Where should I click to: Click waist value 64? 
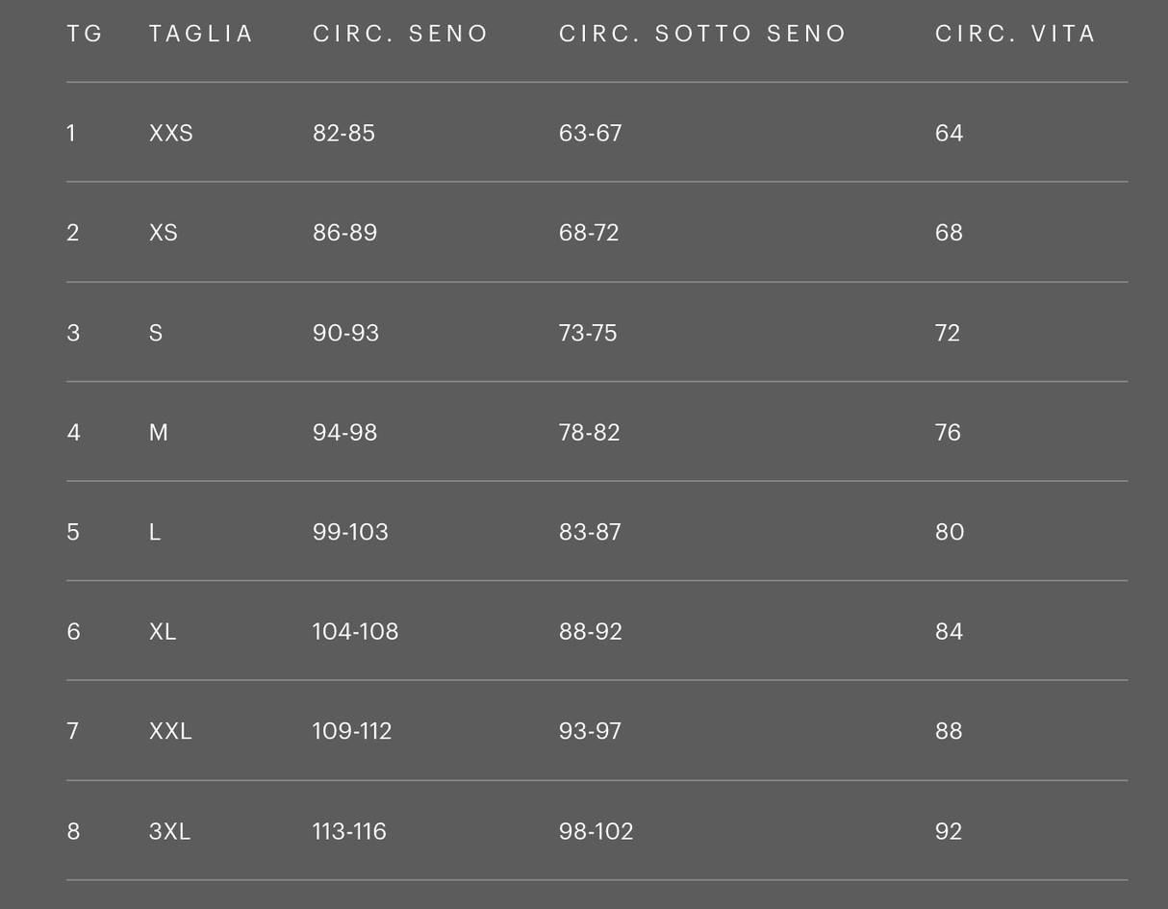click(x=949, y=133)
